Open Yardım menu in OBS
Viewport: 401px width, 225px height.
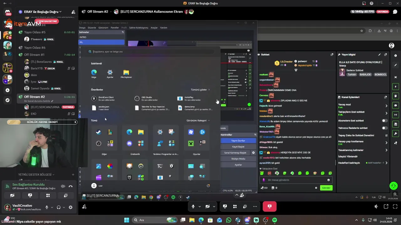pyautogui.click(x=164, y=27)
